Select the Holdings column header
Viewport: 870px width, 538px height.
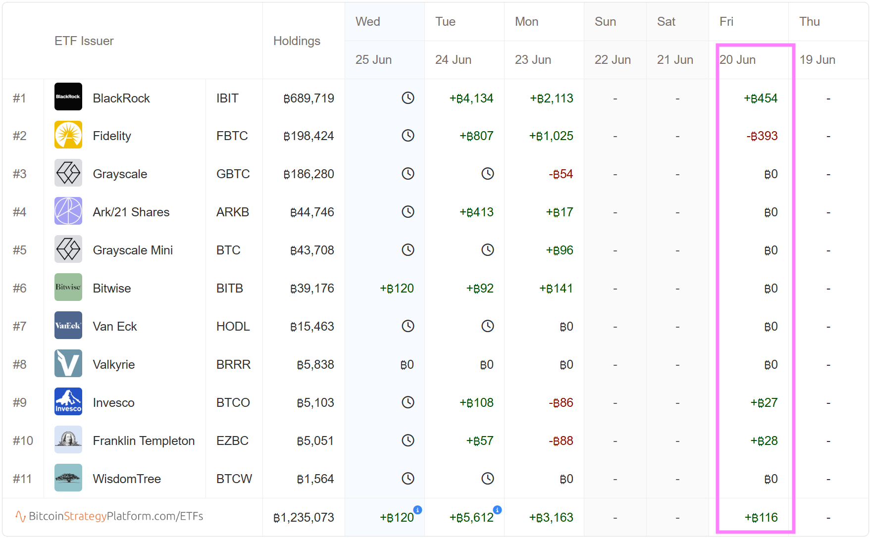pyautogui.click(x=297, y=41)
